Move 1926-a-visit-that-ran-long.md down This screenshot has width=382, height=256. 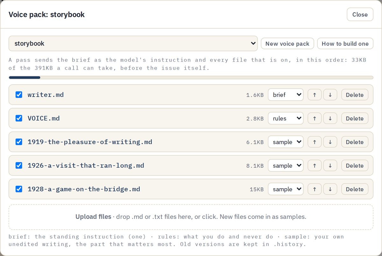[x=330, y=165]
